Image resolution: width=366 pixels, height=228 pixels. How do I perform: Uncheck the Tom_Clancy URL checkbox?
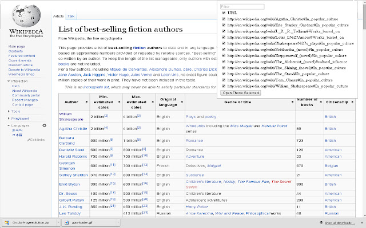(x=223, y=80)
